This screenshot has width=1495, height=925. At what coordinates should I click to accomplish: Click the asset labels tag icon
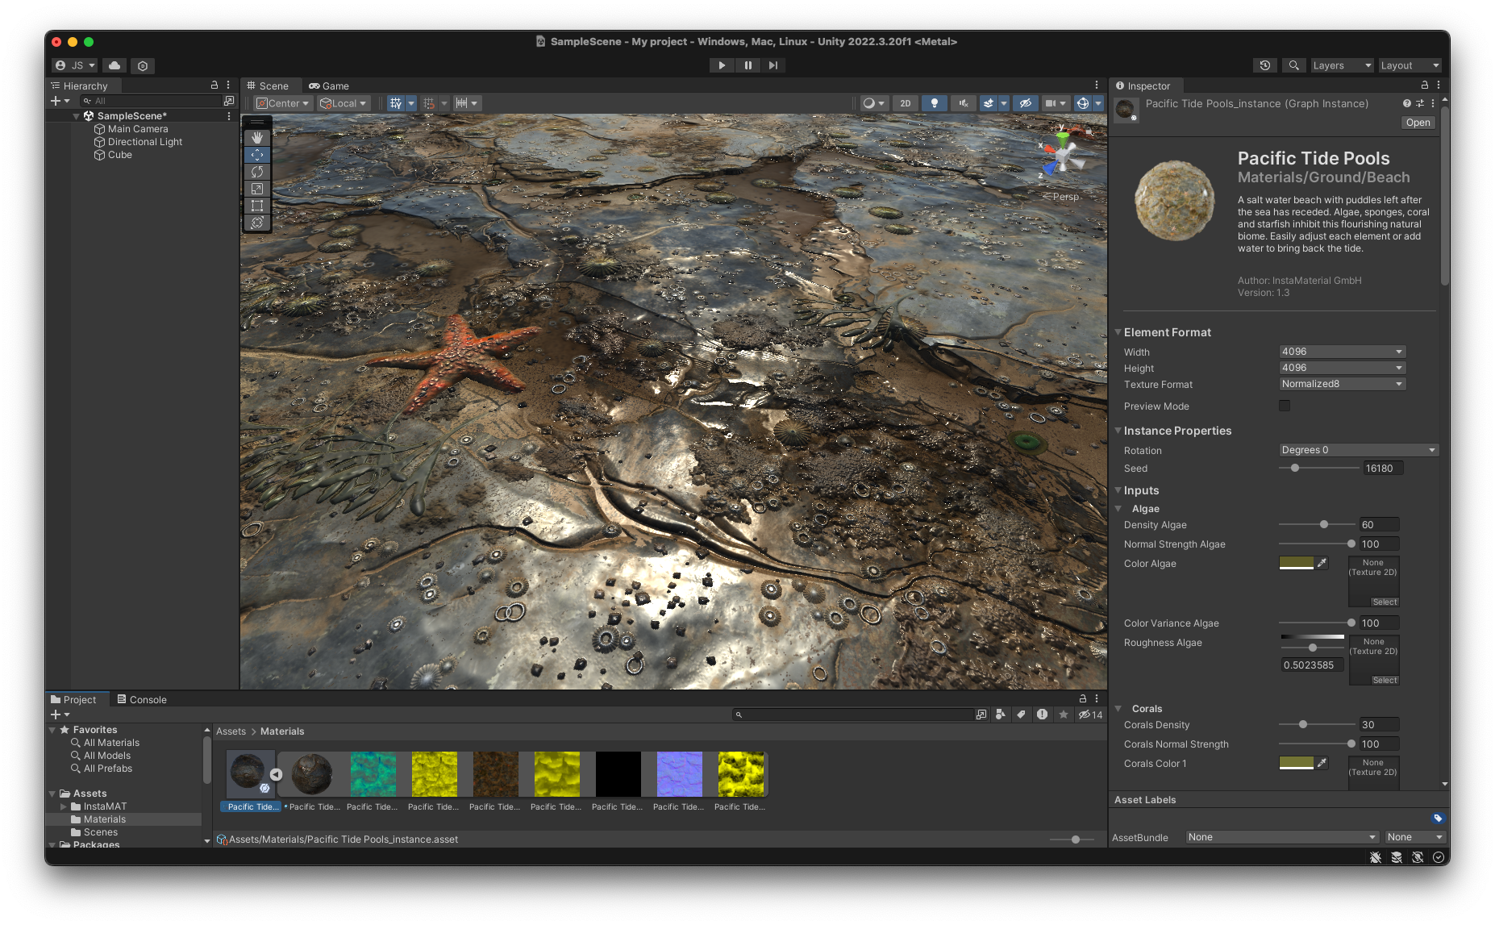point(1438,819)
